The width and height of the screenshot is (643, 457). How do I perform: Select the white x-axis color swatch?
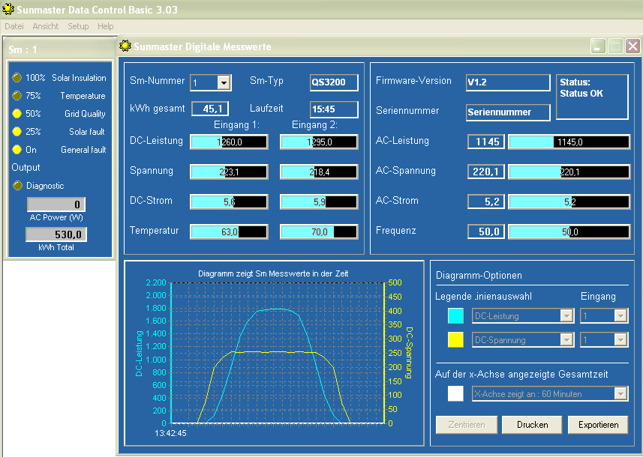(455, 394)
